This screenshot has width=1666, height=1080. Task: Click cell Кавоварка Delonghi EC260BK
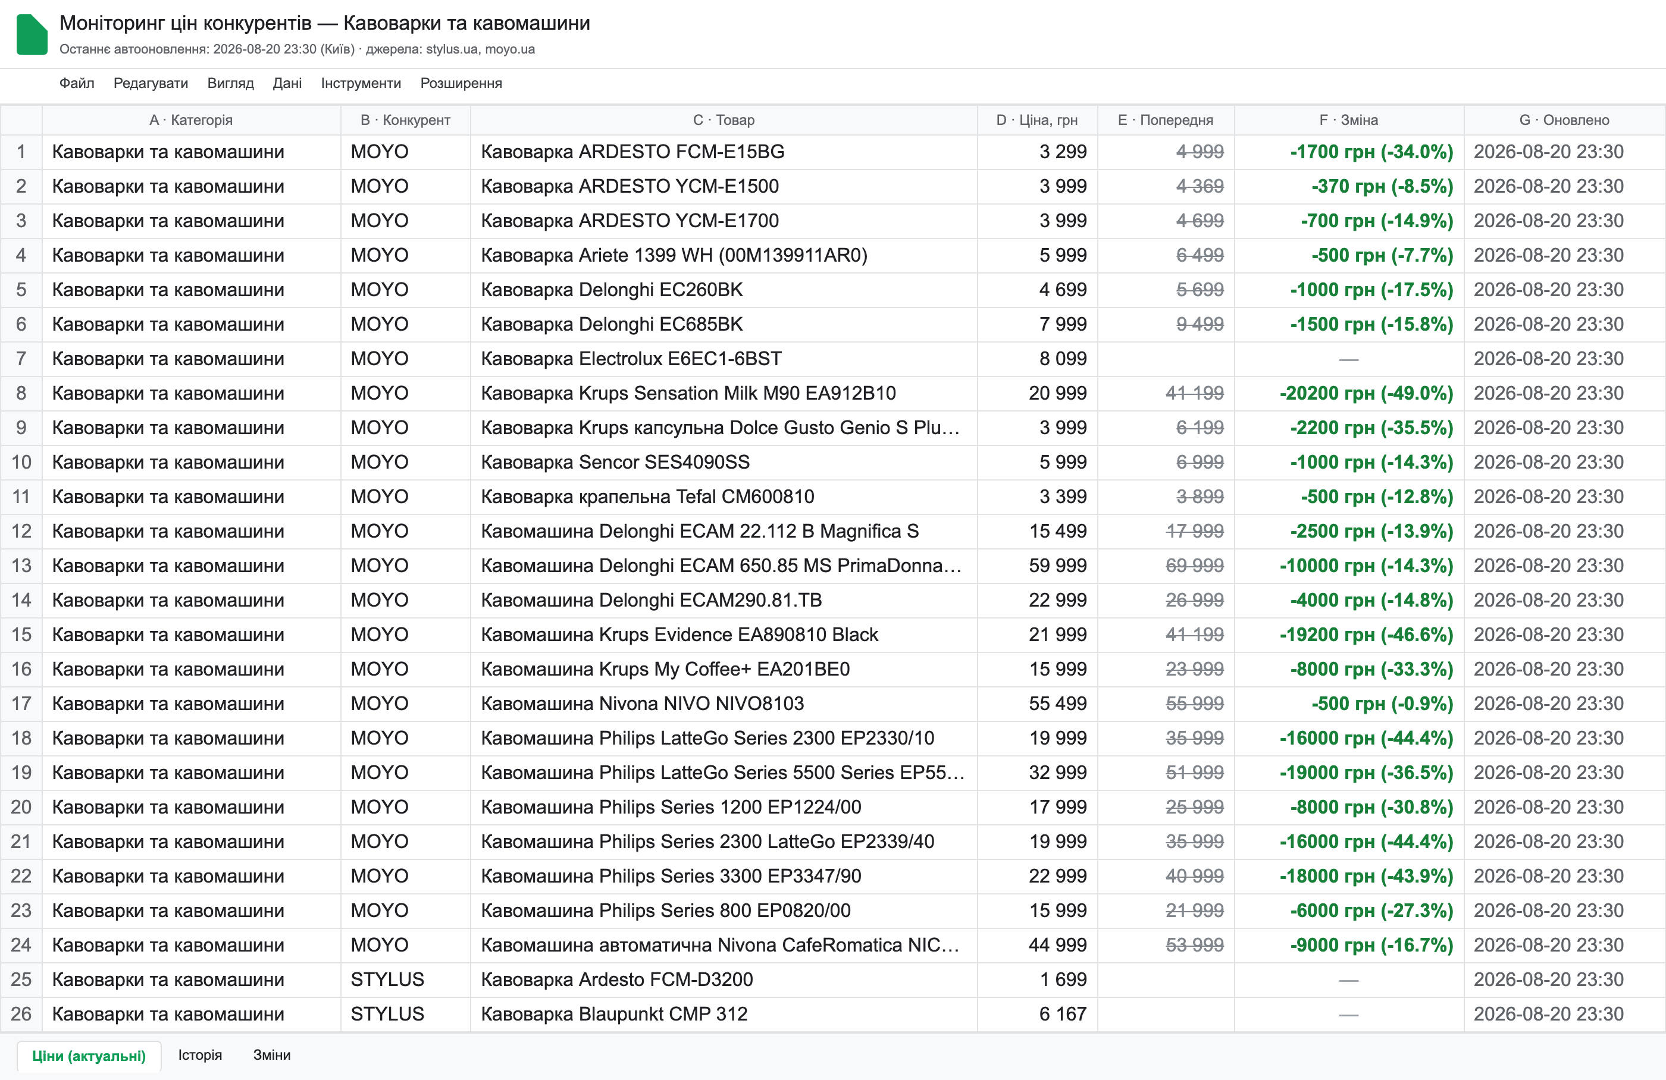(724, 290)
